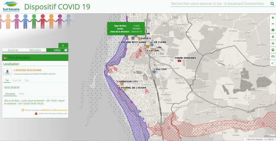Click the FERME OERIGINES map label
The image size is (276, 141).
(x=186, y=58)
